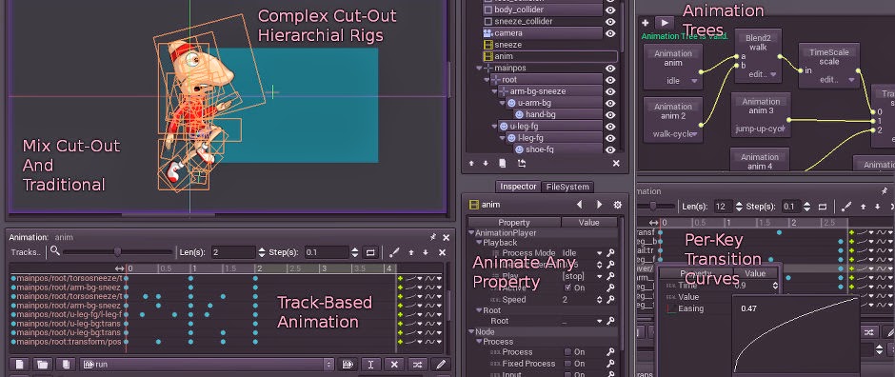Collapse the mainpos node in the scene tree
895x377 pixels.
click(479, 68)
